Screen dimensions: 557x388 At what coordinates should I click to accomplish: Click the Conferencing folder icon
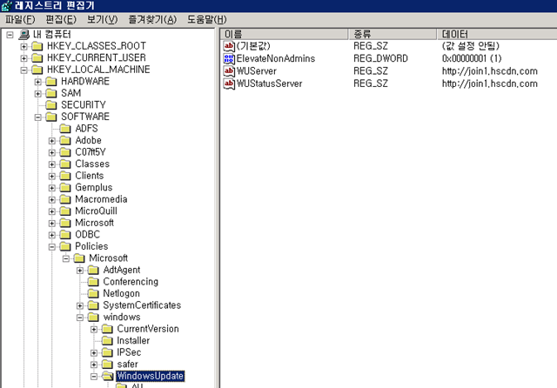(x=93, y=282)
